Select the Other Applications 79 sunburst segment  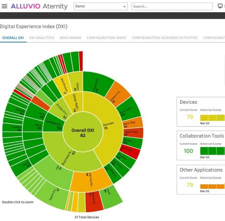tap(75, 103)
